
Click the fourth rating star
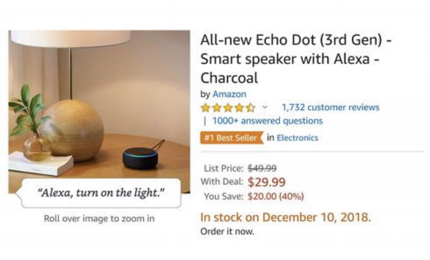[x=239, y=108]
